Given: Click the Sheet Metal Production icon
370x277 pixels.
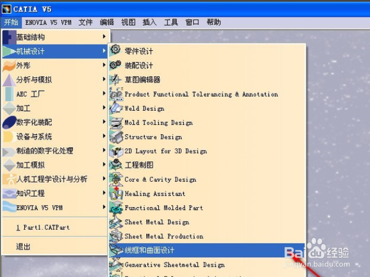Looking at the screenshot, I should 116,236.
